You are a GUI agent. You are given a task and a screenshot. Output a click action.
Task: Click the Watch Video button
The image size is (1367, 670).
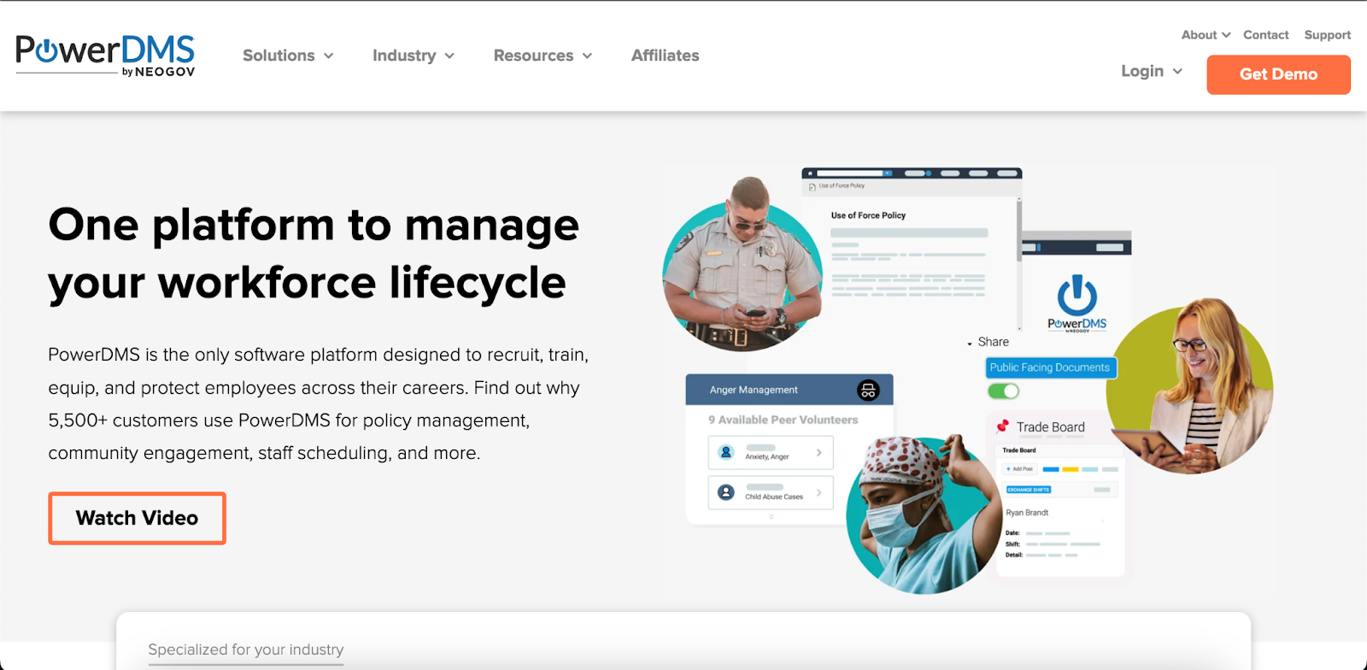(x=137, y=518)
